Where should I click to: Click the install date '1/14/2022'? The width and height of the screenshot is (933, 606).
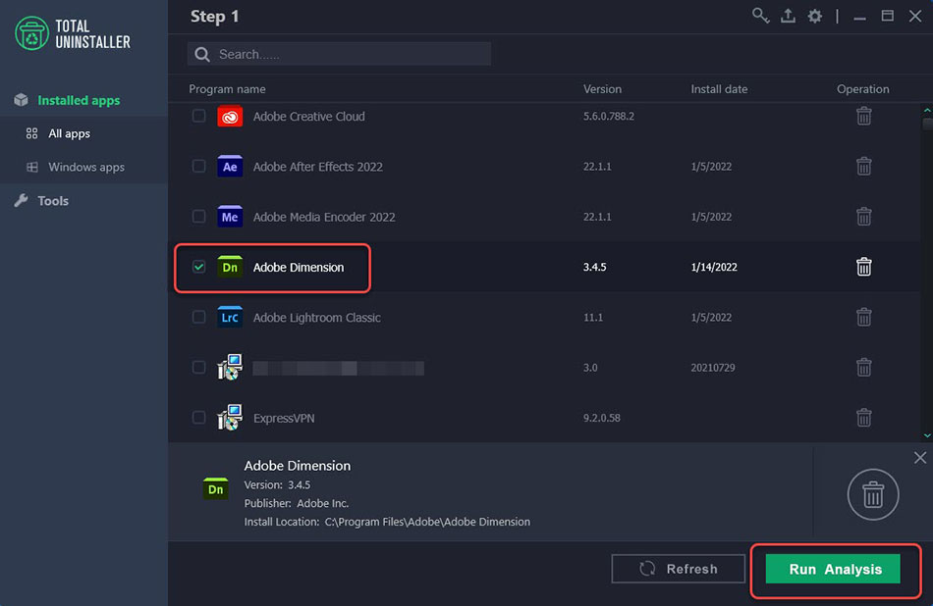tap(714, 267)
